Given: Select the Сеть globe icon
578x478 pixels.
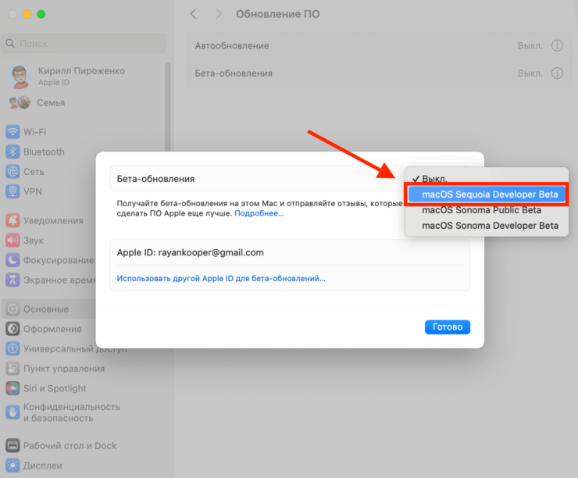Looking at the screenshot, I should (12, 171).
